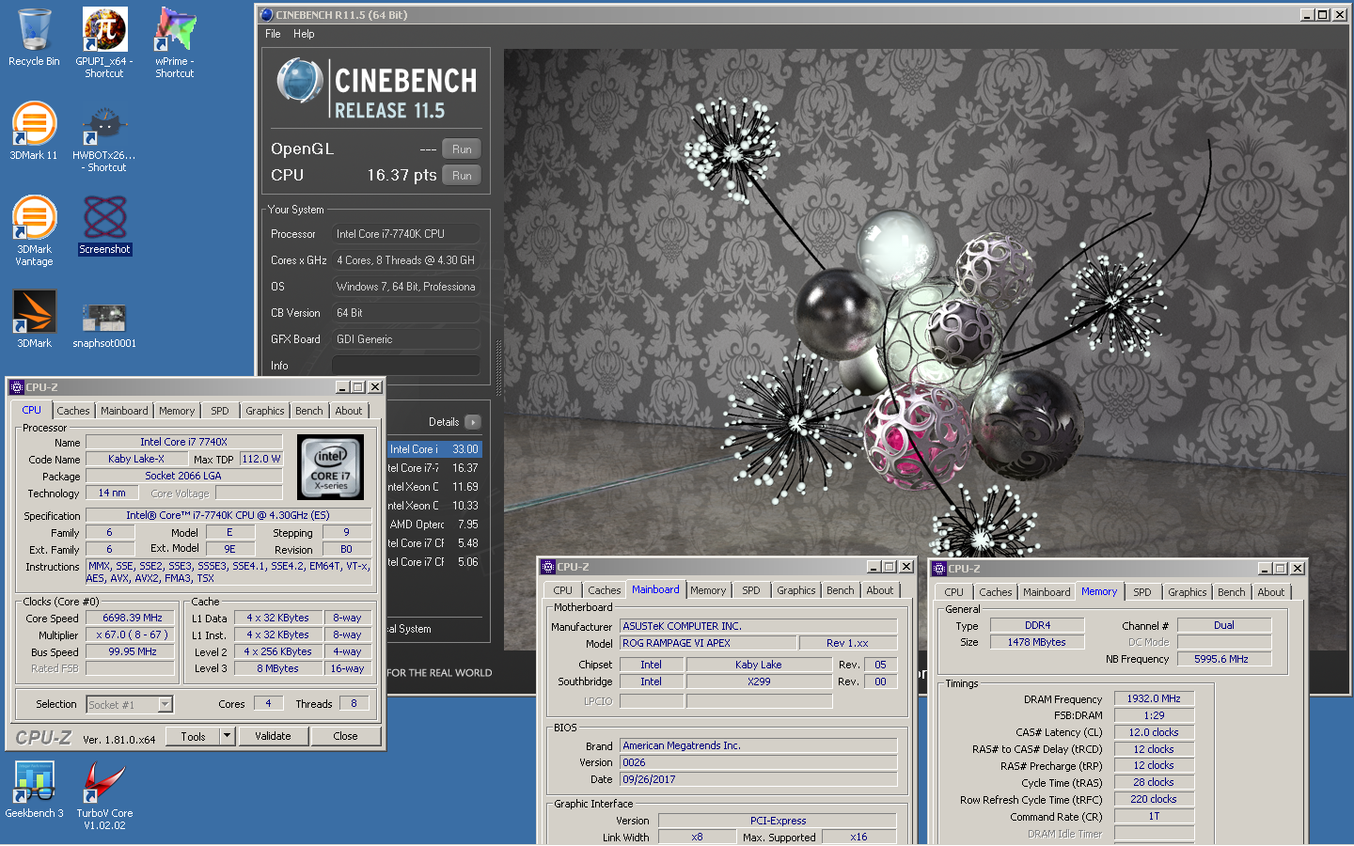Select Mainboard tab in CPU-Z Memory window
1354x846 pixels.
pos(1047,592)
